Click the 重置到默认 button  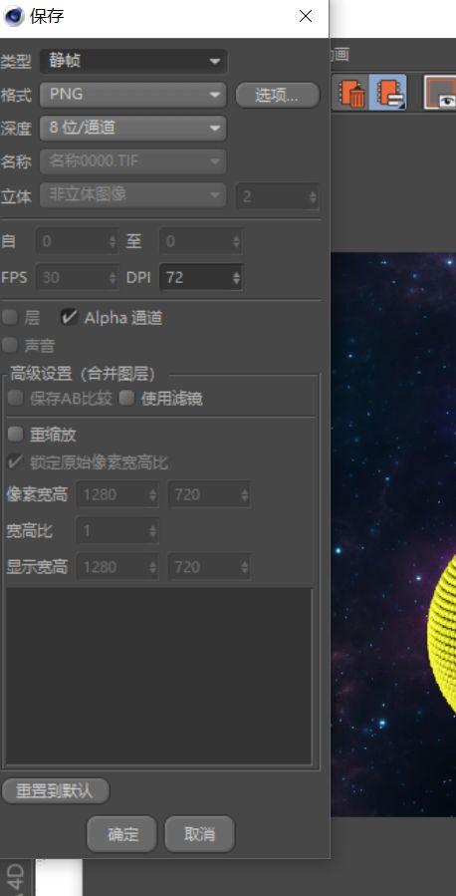[55, 791]
